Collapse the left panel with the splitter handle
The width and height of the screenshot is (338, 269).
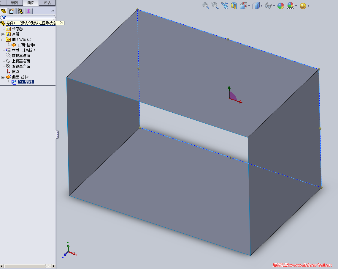point(57,134)
